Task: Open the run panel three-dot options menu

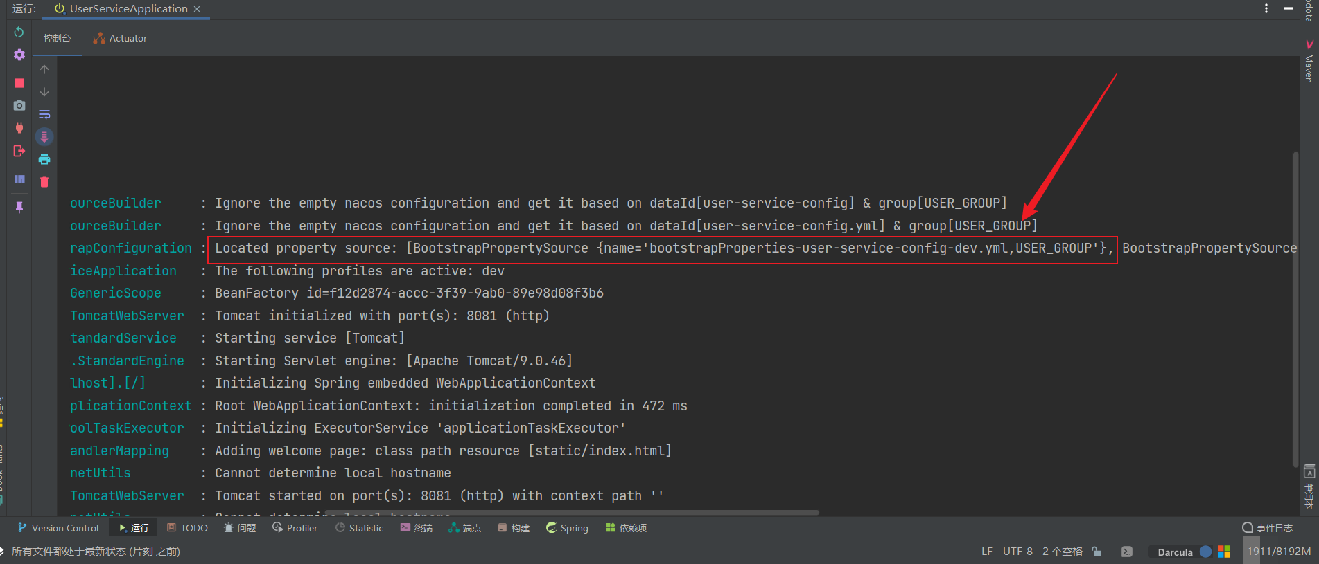Action: tap(1266, 8)
